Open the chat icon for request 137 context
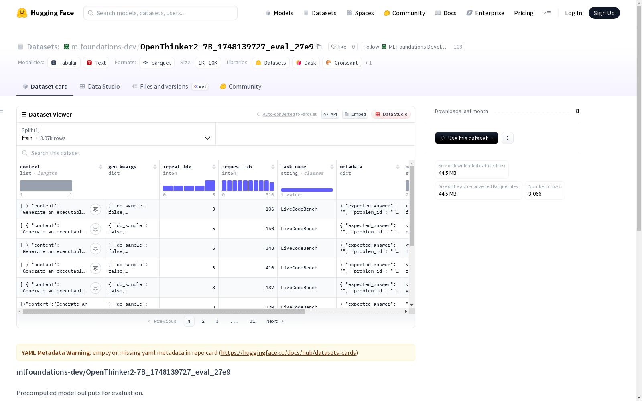642x401 pixels. 95,288
